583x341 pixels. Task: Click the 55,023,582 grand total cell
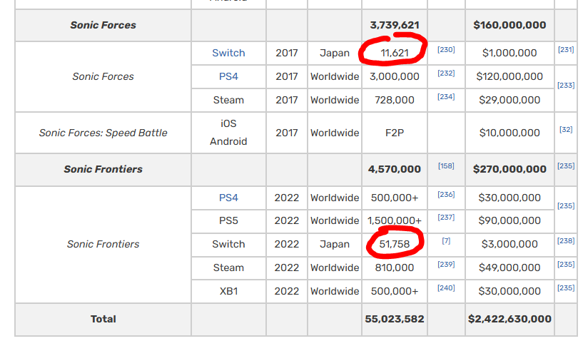tap(395, 319)
